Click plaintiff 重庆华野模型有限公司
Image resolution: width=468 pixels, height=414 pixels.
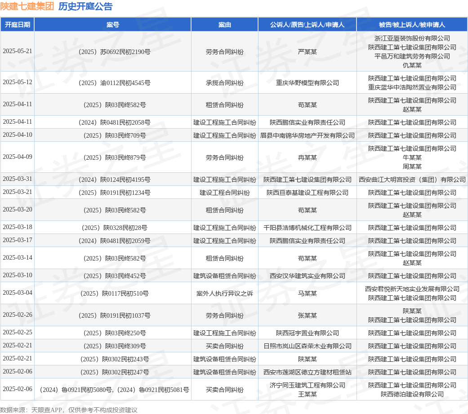tap(307, 83)
